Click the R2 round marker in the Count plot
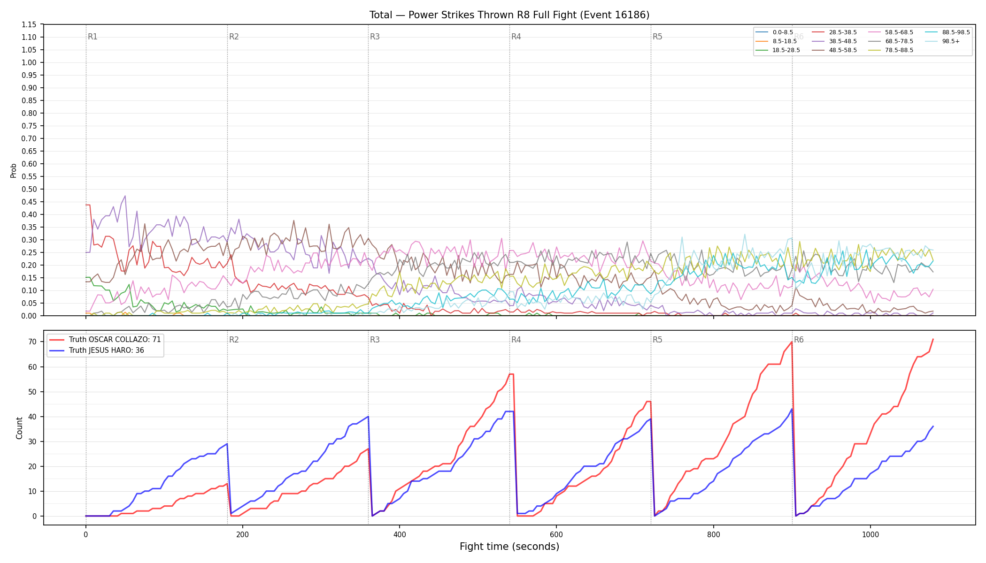This screenshot has height=563, width=986. coord(234,340)
